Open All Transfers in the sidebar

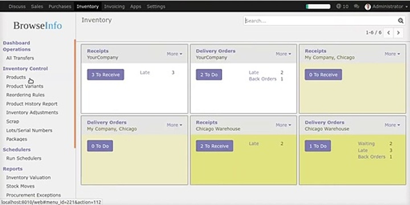[20, 58]
